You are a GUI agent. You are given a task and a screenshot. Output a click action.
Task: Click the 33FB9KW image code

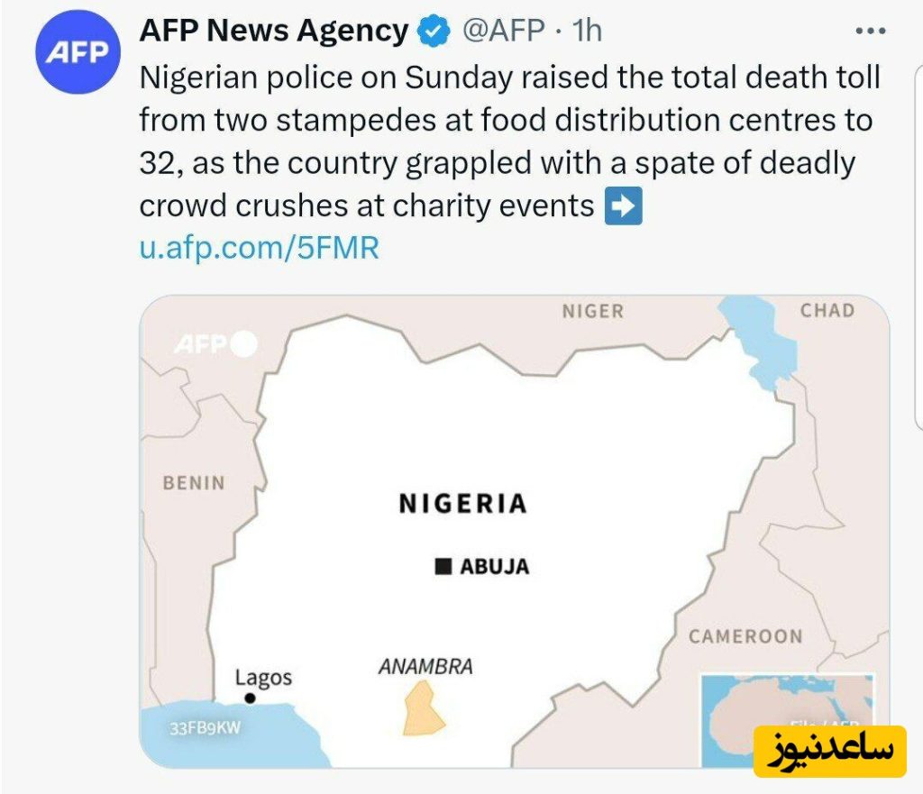click(x=206, y=728)
